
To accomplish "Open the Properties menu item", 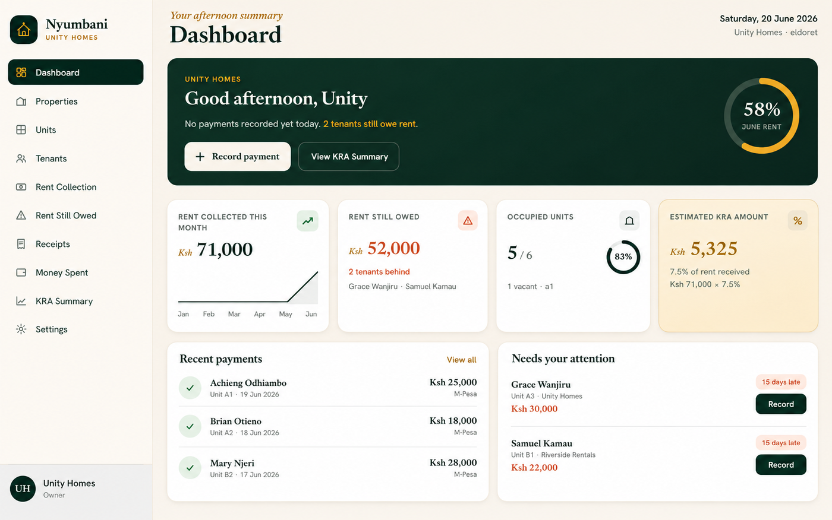I will click(75, 102).
